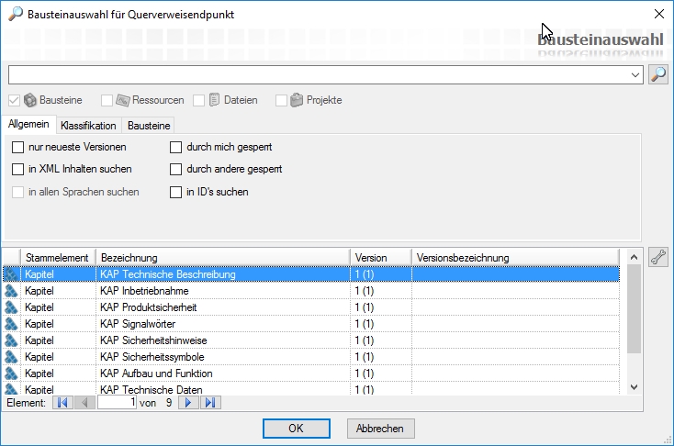Switch to the Bausteine tab
The height and width of the screenshot is (446, 674).
[149, 126]
